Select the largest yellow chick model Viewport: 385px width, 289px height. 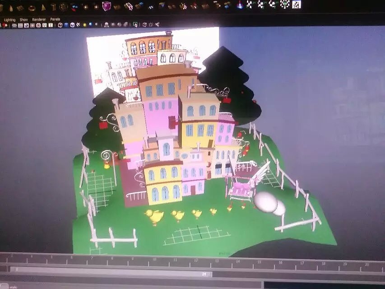[x=155, y=216]
